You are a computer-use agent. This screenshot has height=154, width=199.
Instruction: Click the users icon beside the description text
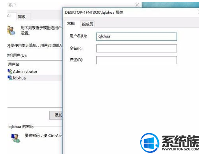[x=11, y=30]
